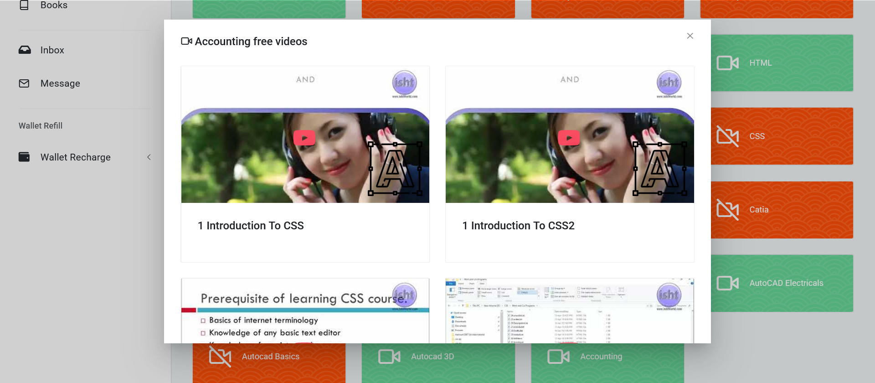Close the Accounting free videos dialog
The image size is (875, 383).
click(x=690, y=36)
